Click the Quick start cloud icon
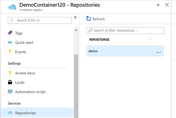Viewport: 176px width, 118px height. coord(10,42)
